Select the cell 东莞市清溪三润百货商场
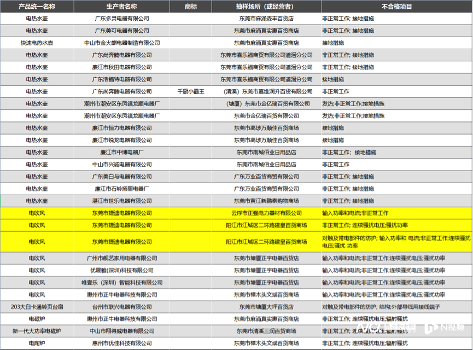 [x=266, y=331]
